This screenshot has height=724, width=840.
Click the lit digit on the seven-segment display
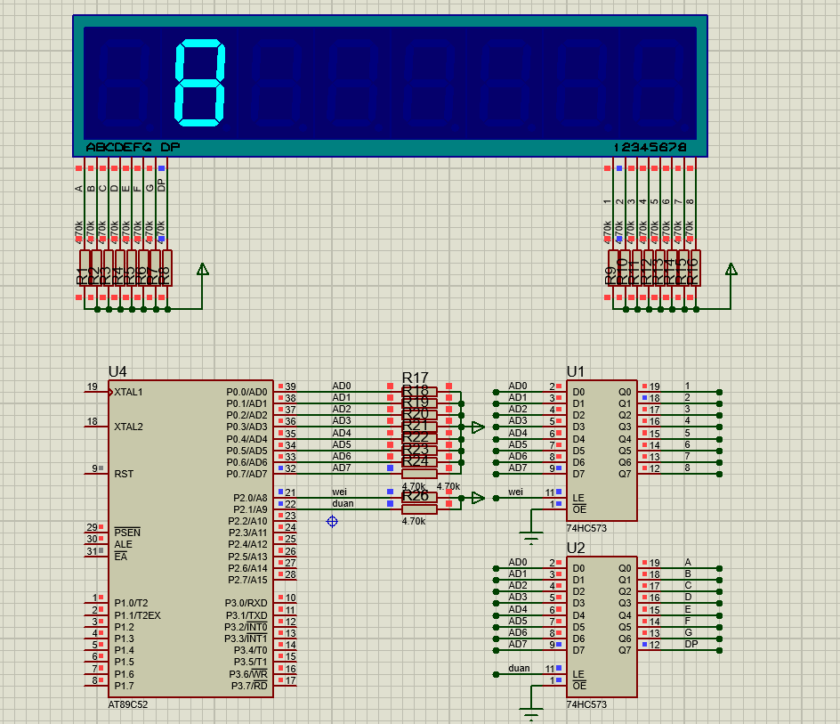click(200, 83)
